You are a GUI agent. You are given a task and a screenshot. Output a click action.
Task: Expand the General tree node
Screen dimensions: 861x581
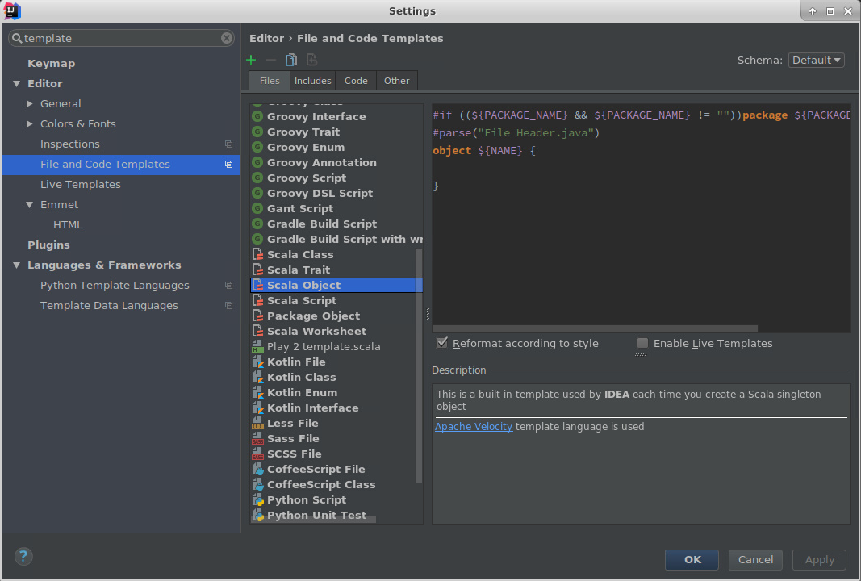[x=30, y=104]
